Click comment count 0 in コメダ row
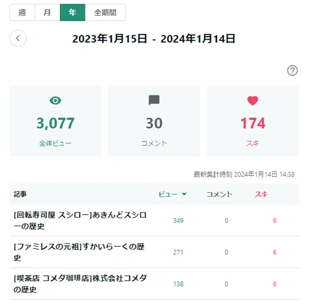This screenshot has height=304, width=318. (226, 284)
